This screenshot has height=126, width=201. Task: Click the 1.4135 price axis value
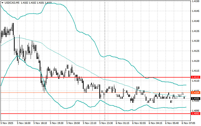196,31
